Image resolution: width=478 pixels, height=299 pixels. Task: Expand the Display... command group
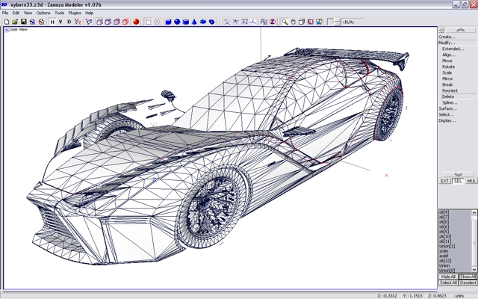point(447,120)
